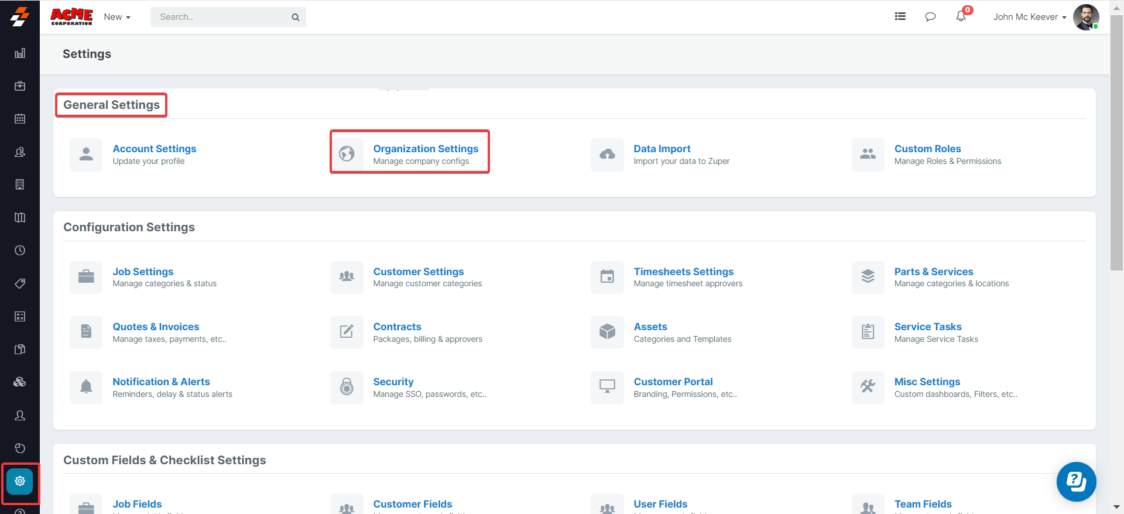The image size is (1124, 514).
Task: Click the list view icon in header
Action: coord(900,16)
